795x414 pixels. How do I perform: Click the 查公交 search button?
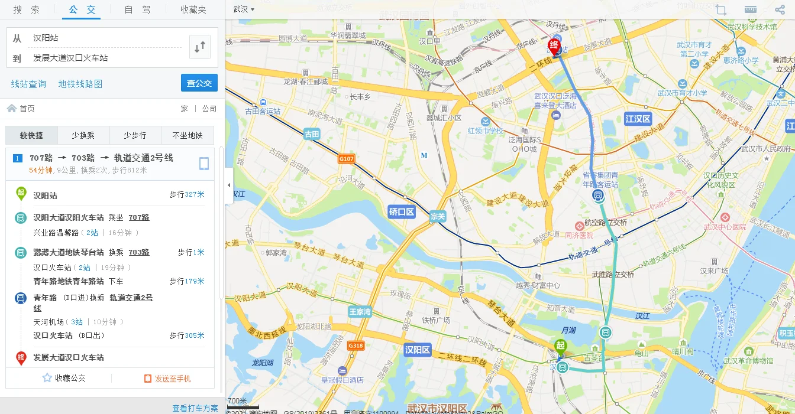coord(199,83)
